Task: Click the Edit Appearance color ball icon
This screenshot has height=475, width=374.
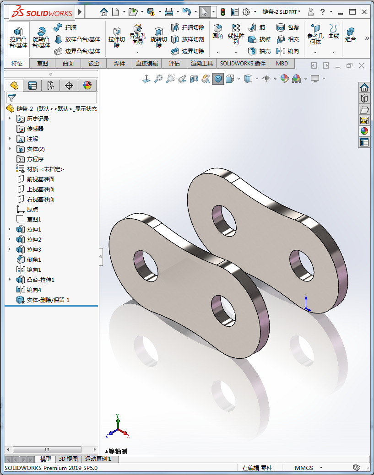Action: (x=285, y=79)
